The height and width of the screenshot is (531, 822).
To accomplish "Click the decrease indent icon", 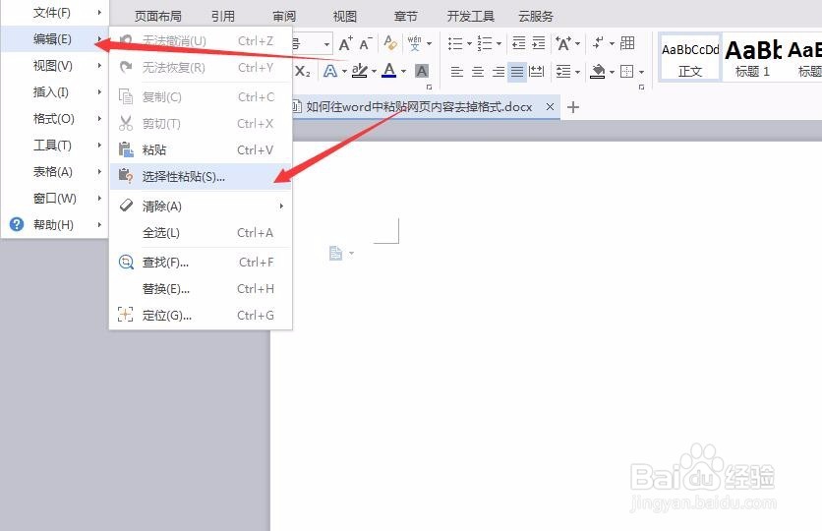I will pos(518,43).
